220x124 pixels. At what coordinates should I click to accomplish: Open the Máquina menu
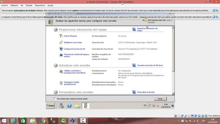pyautogui.click(x=14, y=6)
